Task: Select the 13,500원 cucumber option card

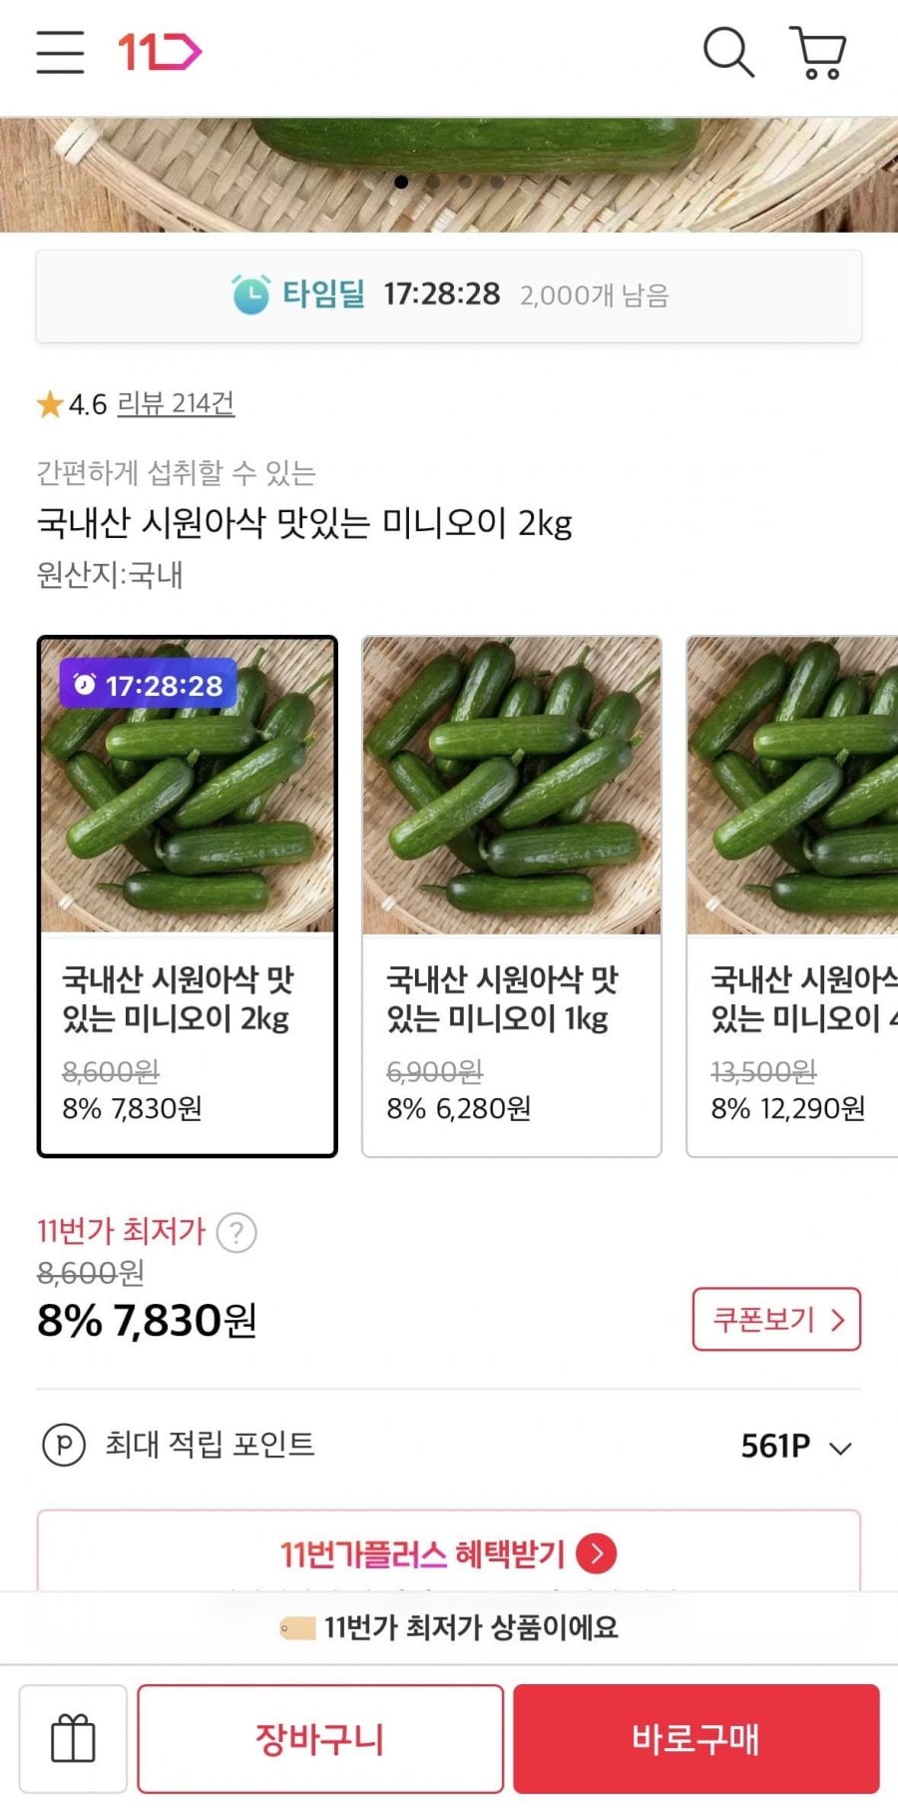Action: point(792,897)
